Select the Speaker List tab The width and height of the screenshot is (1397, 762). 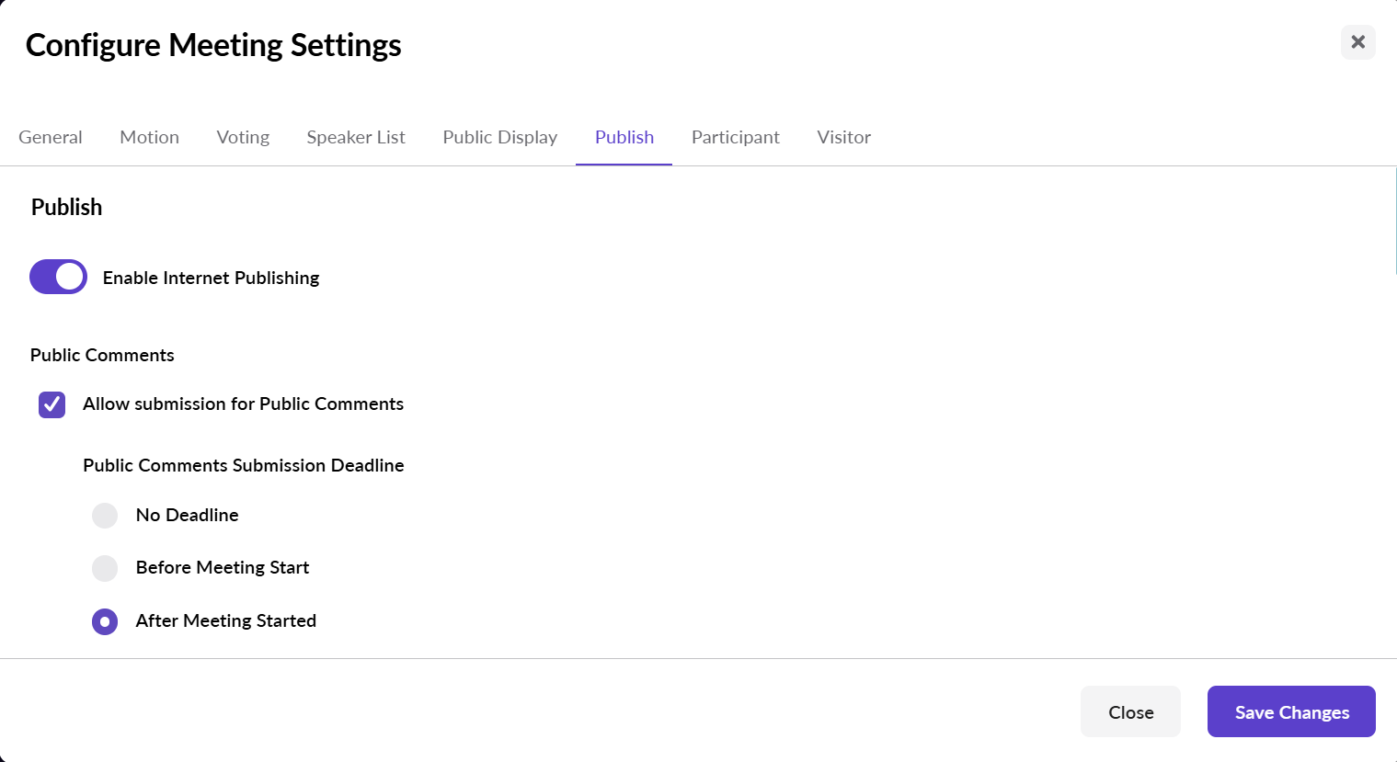pos(356,137)
